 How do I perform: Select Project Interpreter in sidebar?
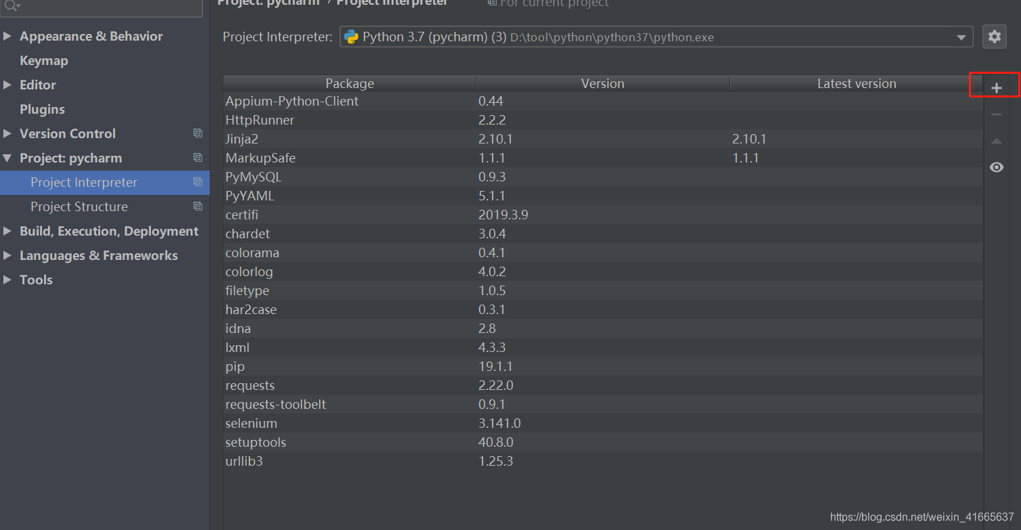105,182
